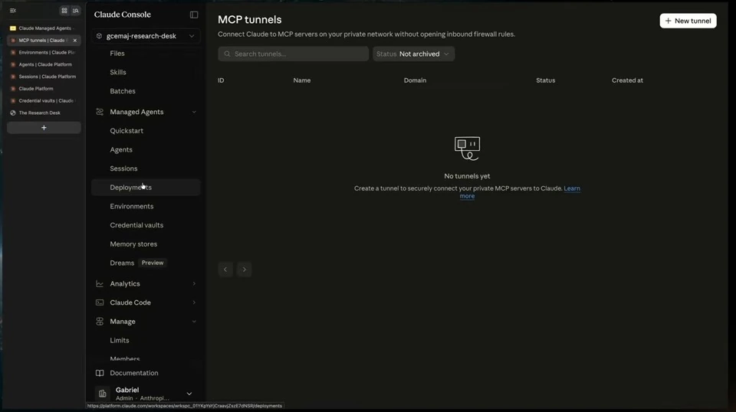Open Environments in the sidebar
The image size is (736, 412).
[x=132, y=206]
